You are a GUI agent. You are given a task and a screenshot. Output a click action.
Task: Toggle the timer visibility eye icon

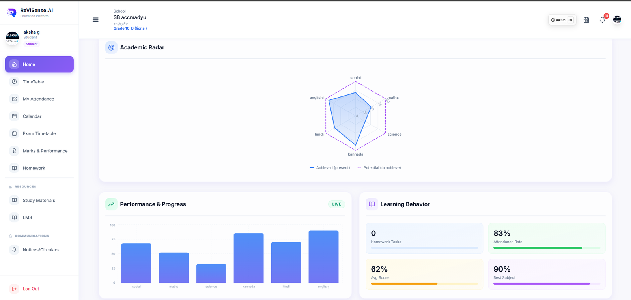tap(570, 20)
